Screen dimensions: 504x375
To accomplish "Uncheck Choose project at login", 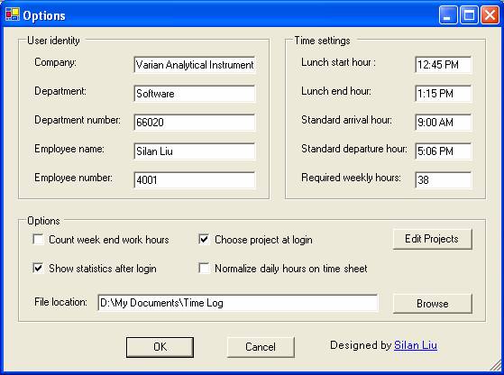I will coord(204,240).
